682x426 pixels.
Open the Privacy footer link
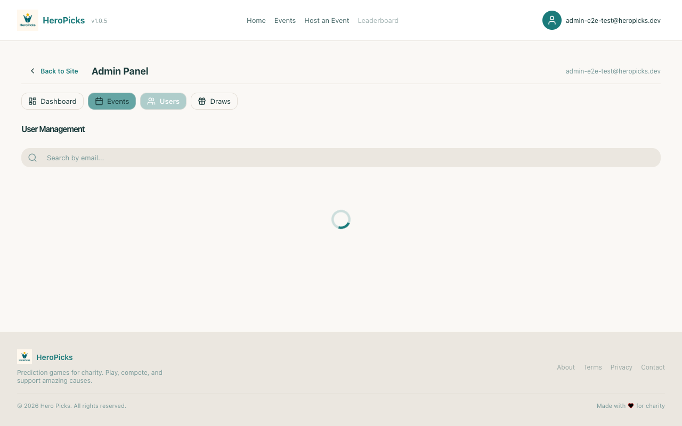click(621, 367)
